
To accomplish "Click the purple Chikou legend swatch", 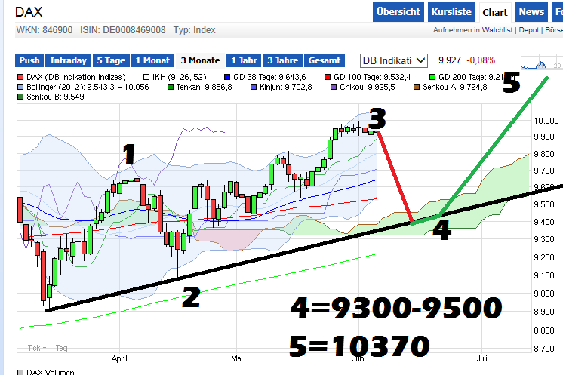I will pos(334,87).
